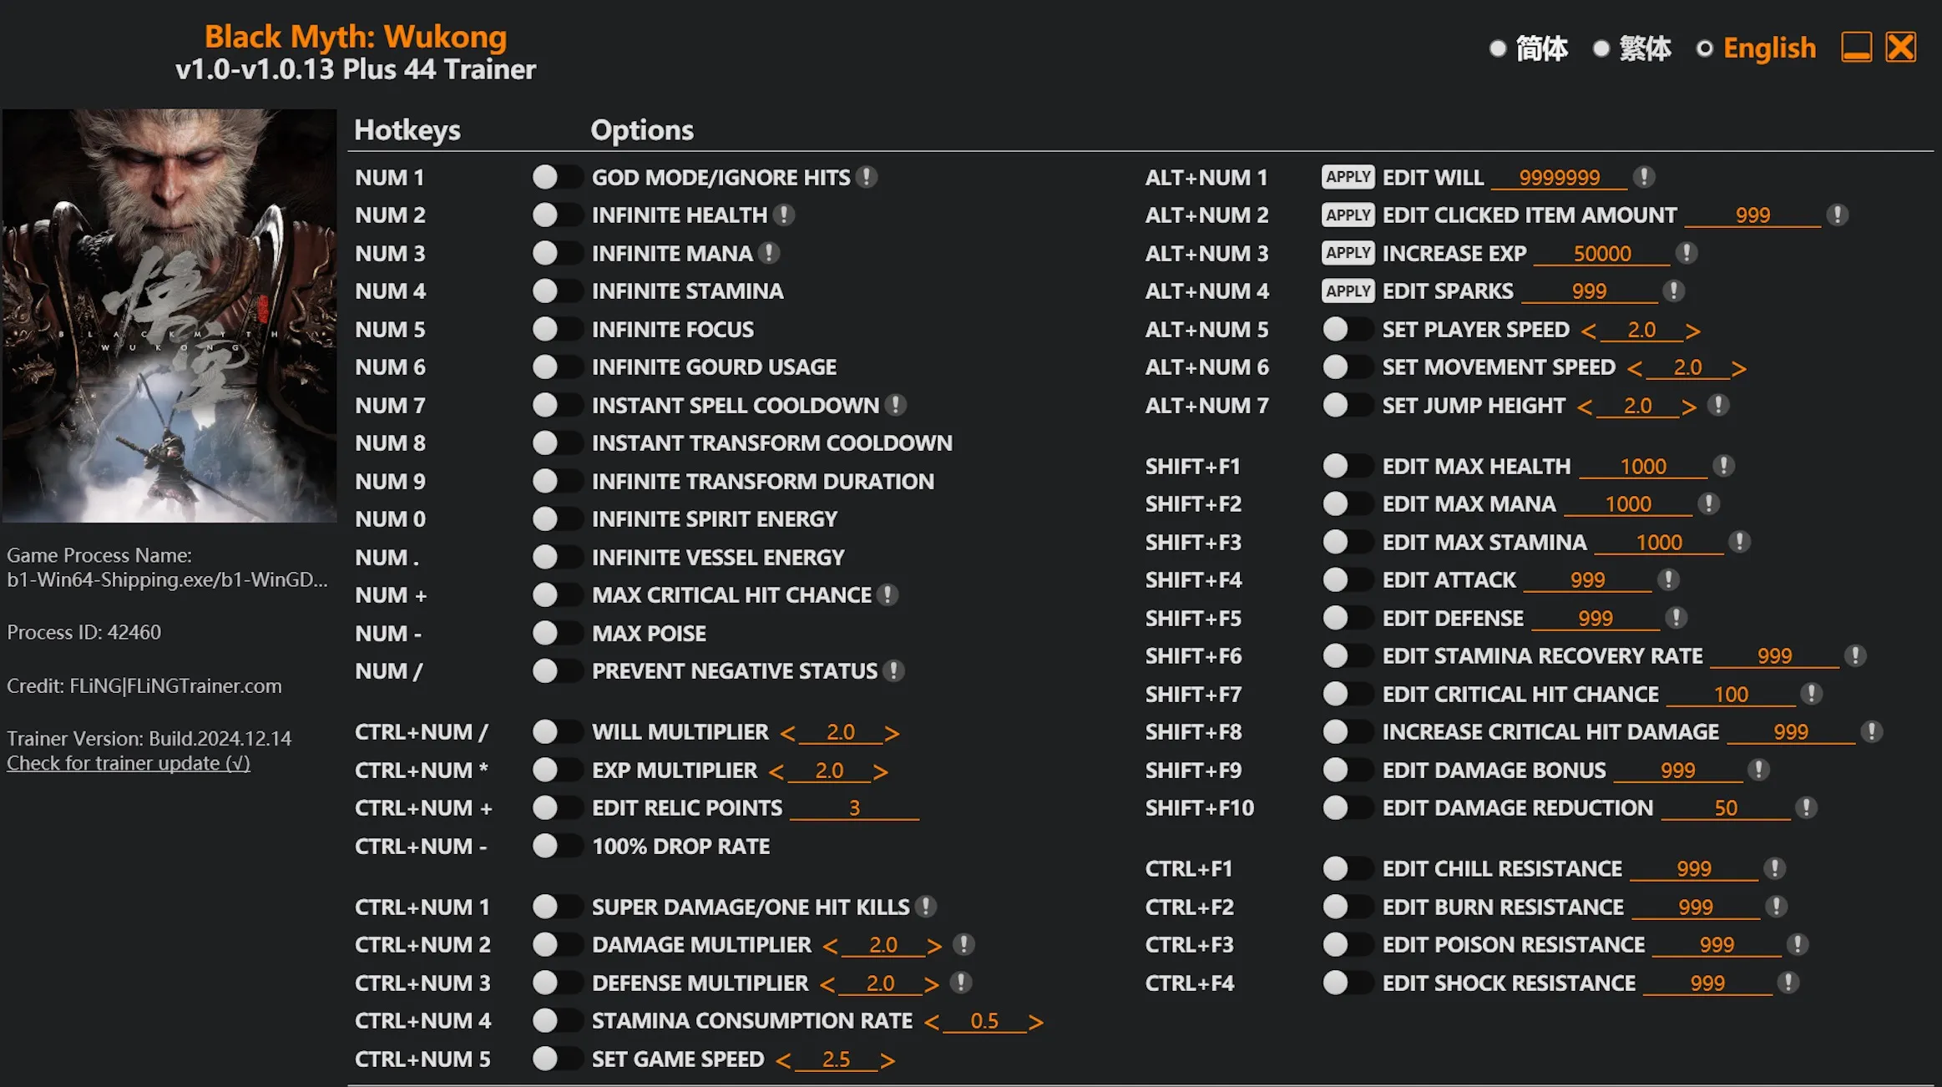This screenshot has width=1942, height=1087.
Task: Click info icon beside Set Jump Height
Action: coord(1717,406)
